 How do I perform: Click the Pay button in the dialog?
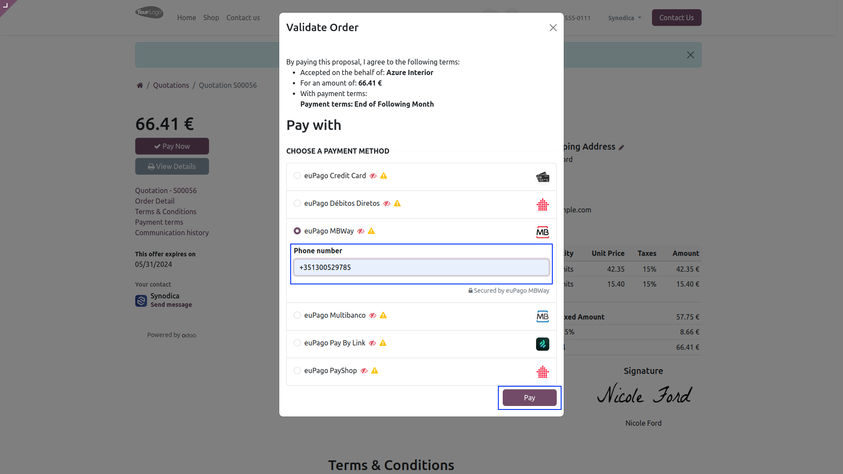(x=530, y=398)
